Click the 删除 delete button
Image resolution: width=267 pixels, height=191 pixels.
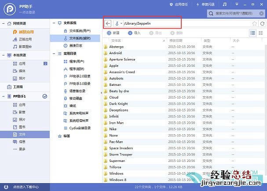[176, 33]
